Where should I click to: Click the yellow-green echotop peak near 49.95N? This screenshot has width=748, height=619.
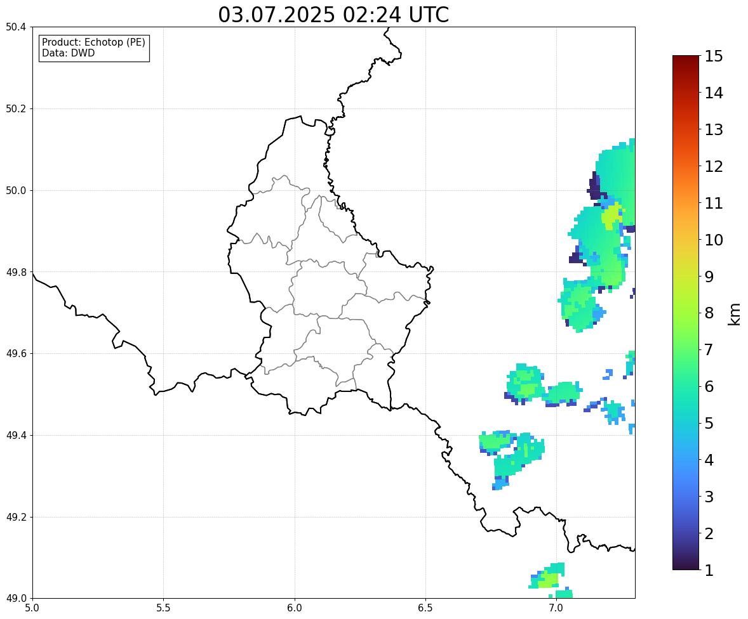point(611,216)
